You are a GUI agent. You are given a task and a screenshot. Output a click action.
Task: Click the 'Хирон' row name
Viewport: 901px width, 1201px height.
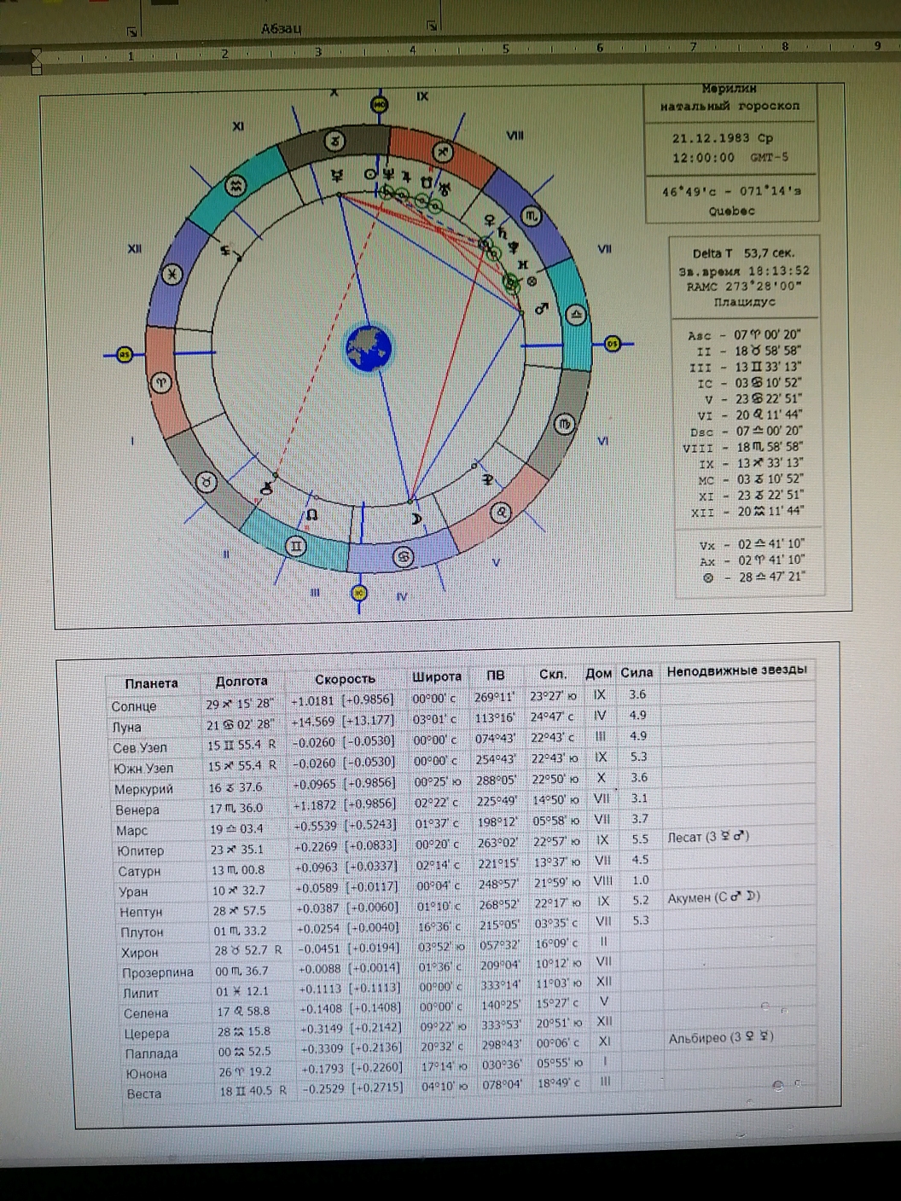(x=139, y=953)
